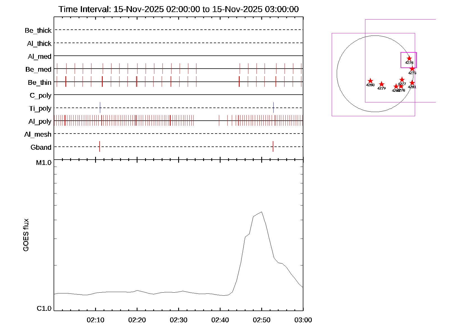Select the red star for region 4280
This screenshot has width=449, height=336.
tap(370, 81)
